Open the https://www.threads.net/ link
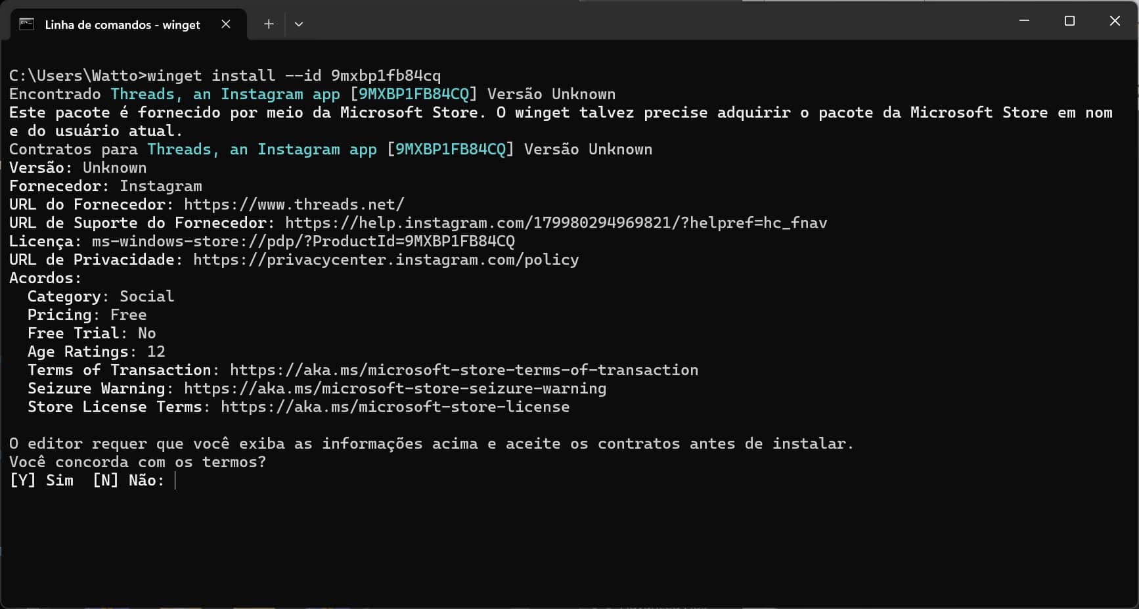 (x=294, y=204)
